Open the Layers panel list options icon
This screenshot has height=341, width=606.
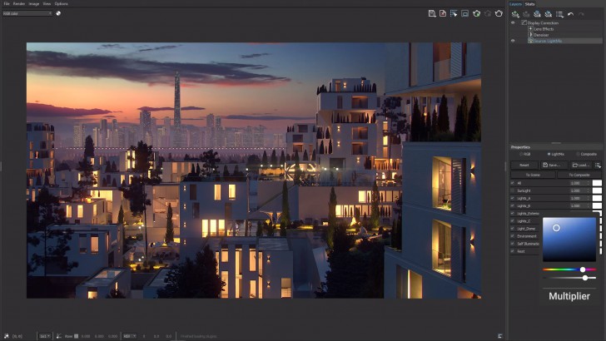(559, 14)
